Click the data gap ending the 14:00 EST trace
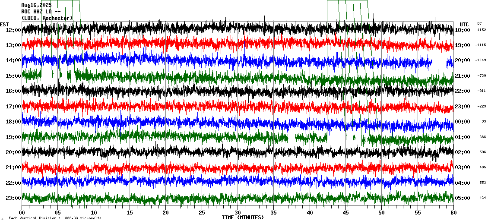This screenshot has width=488, height=224. click(x=439, y=63)
